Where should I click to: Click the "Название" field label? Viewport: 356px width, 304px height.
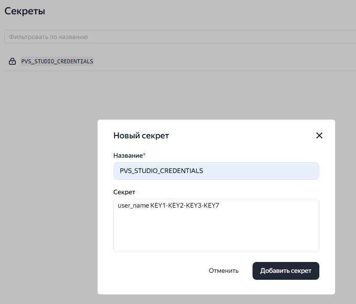(x=128, y=155)
